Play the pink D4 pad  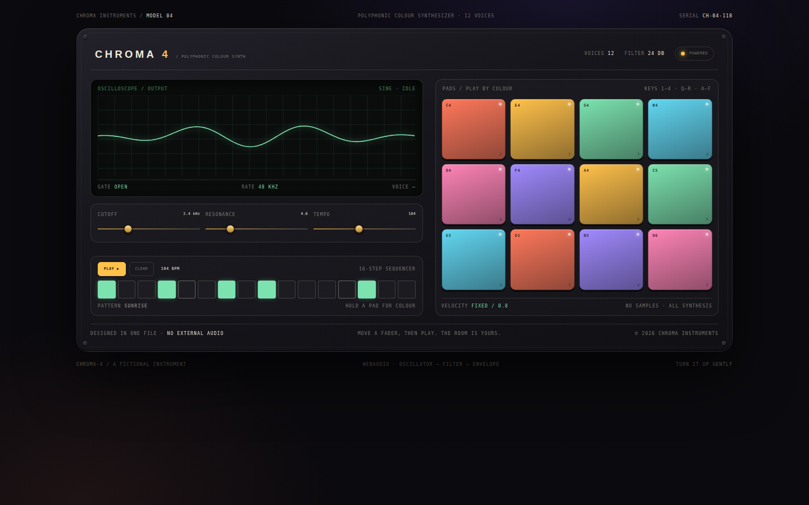coord(474,194)
